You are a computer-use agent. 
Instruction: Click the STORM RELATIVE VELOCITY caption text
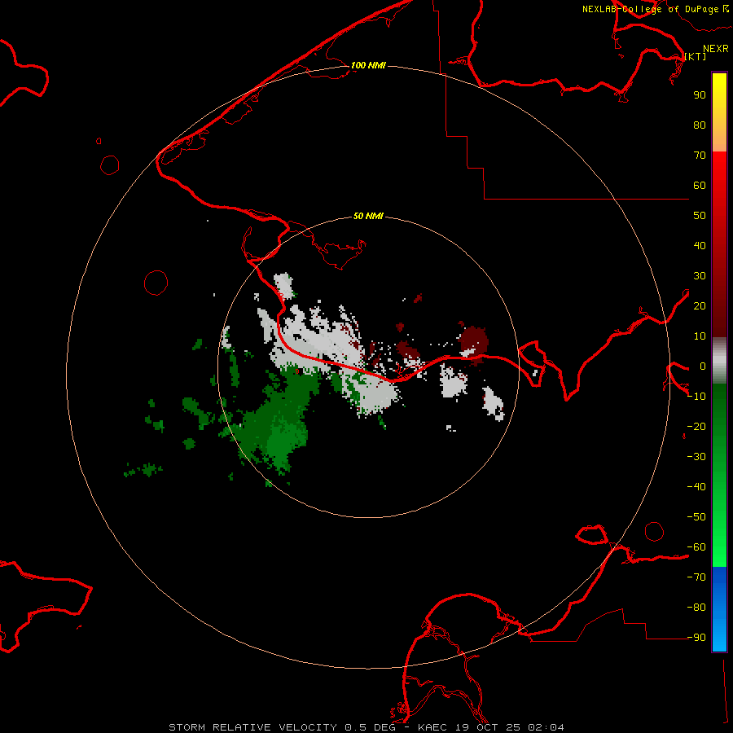[x=252, y=727]
